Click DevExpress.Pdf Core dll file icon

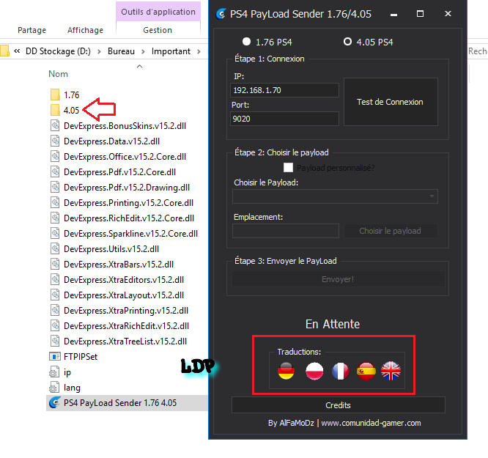[x=55, y=172]
